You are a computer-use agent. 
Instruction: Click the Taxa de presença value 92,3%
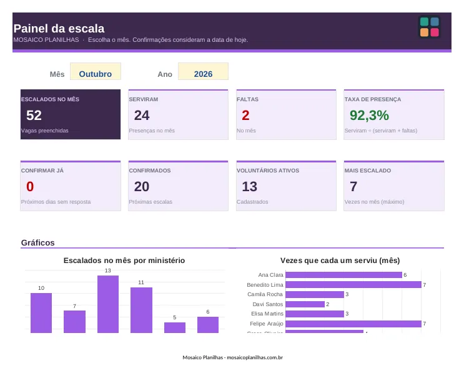click(x=369, y=116)
